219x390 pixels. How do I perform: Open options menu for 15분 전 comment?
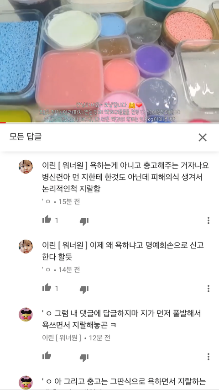click(209, 220)
